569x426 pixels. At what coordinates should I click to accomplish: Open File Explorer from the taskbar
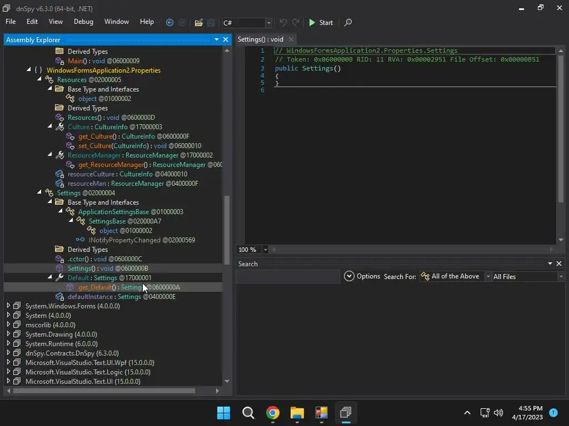click(297, 413)
